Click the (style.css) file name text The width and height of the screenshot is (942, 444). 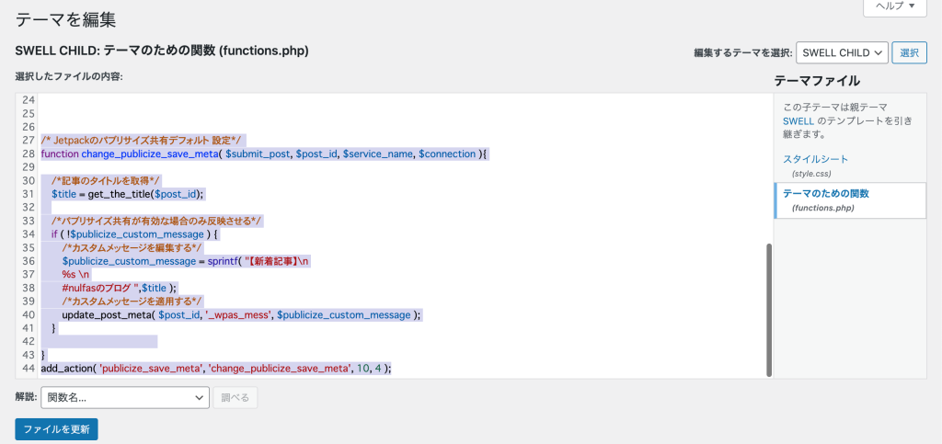(x=811, y=174)
